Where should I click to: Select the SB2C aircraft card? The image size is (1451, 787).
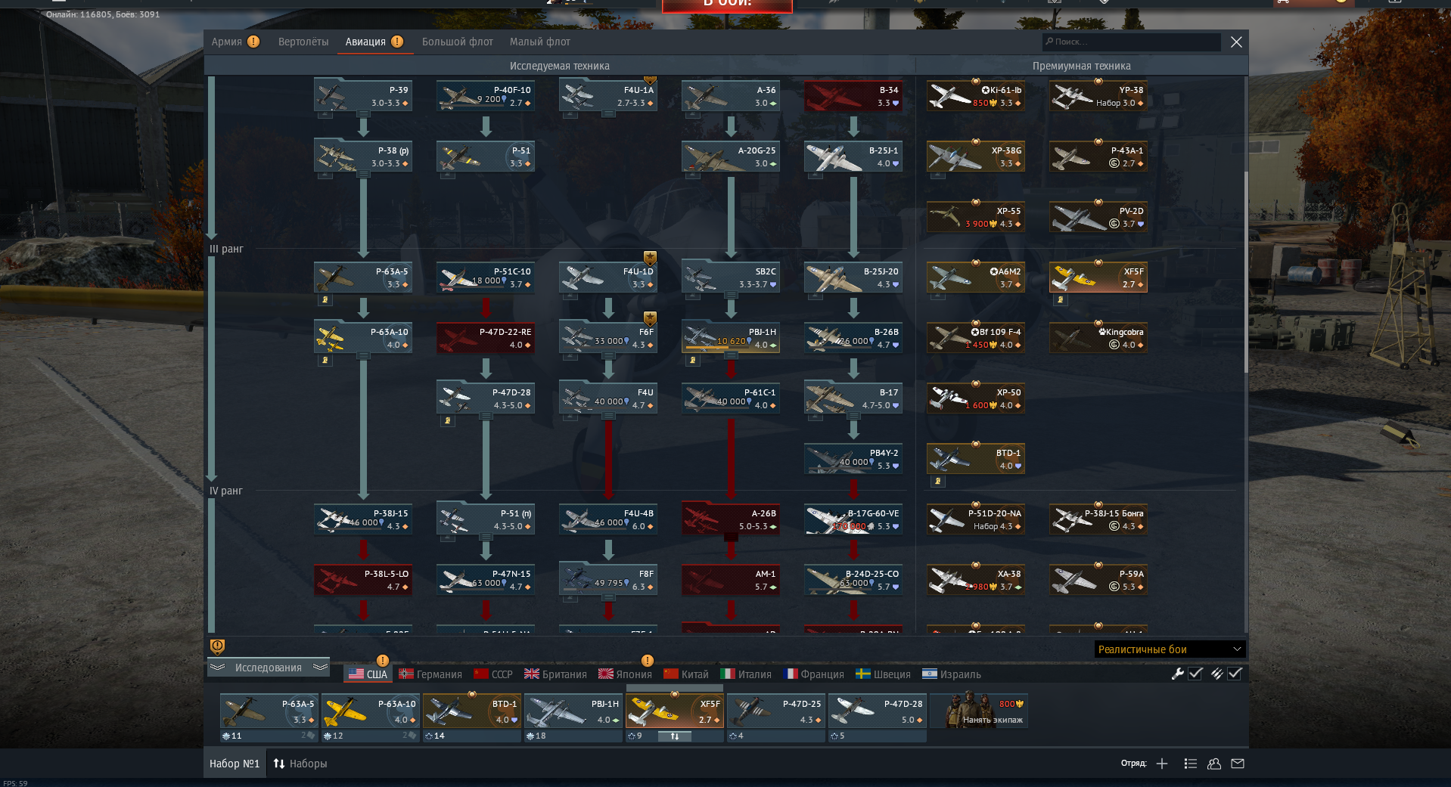pos(731,277)
